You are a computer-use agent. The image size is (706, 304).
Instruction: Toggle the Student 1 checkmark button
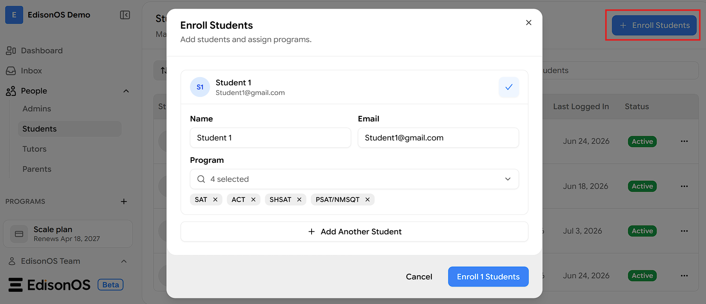pos(509,87)
